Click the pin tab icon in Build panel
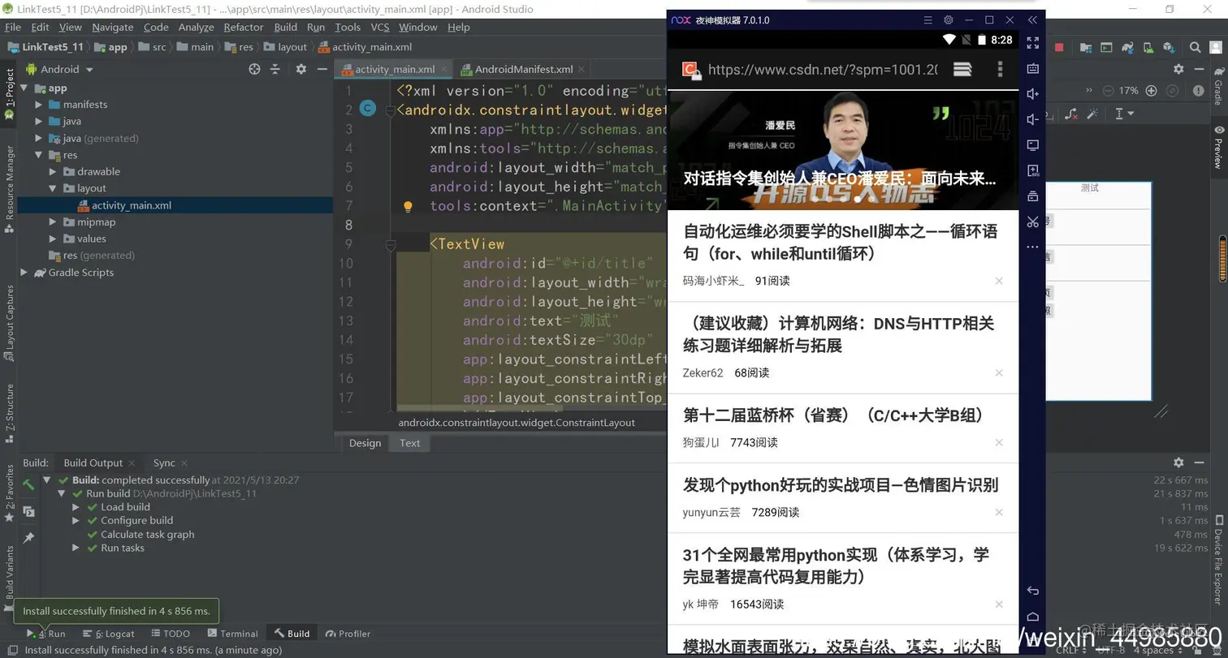Viewport: 1228px width, 658px height. click(x=28, y=538)
